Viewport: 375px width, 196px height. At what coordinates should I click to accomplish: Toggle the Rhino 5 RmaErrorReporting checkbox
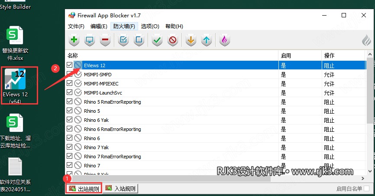pyautogui.click(x=70, y=101)
